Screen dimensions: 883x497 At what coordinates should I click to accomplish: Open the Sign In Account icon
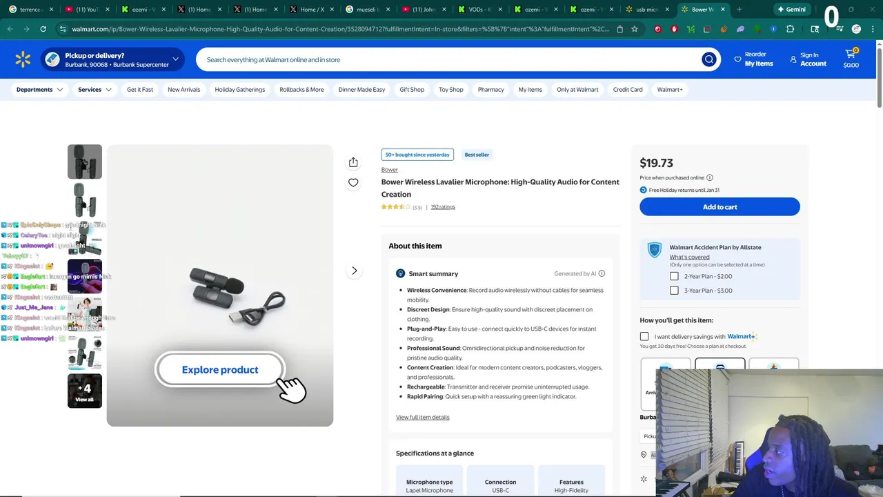coord(793,59)
